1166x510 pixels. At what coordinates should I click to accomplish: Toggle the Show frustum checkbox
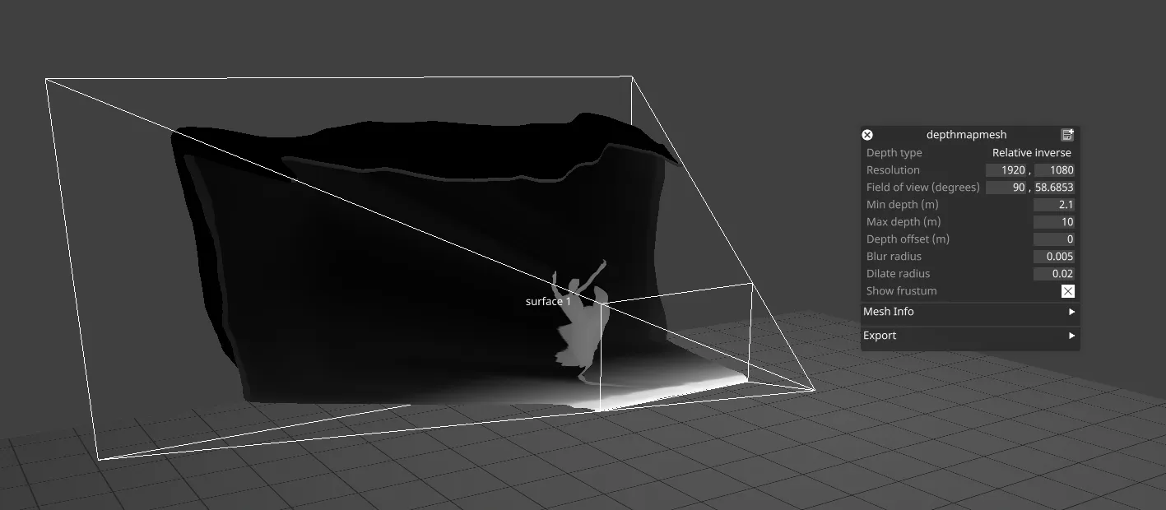1067,290
